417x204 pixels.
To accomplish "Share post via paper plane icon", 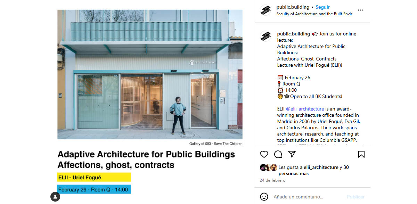I will pos(292,154).
